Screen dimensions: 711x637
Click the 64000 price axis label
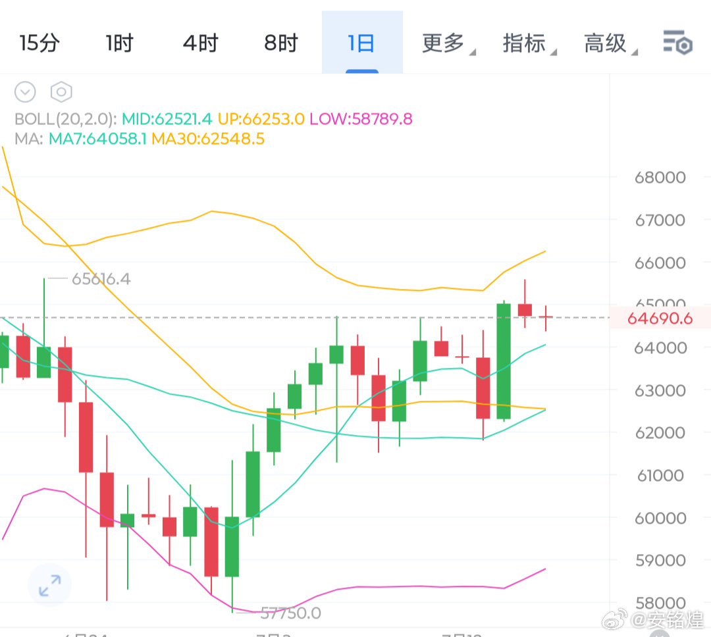click(x=660, y=347)
